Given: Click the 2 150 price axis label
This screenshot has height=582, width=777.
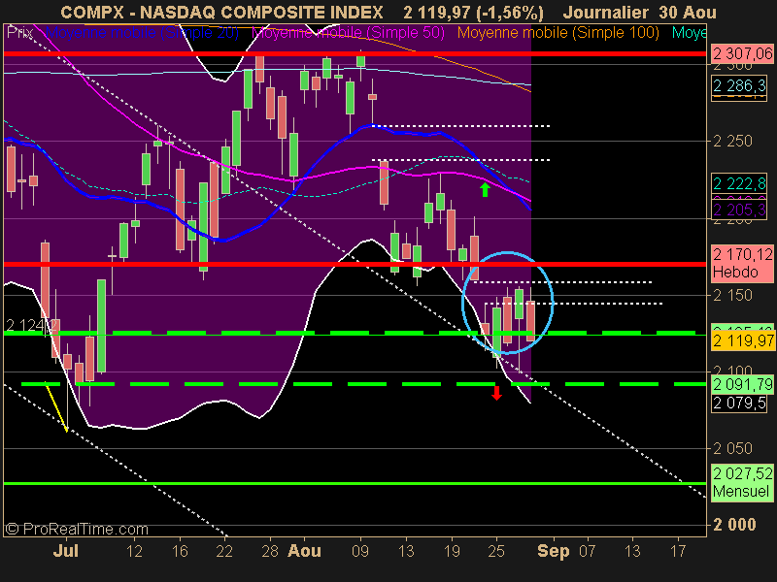Looking at the screenshot, I should [x=732, y=296].
